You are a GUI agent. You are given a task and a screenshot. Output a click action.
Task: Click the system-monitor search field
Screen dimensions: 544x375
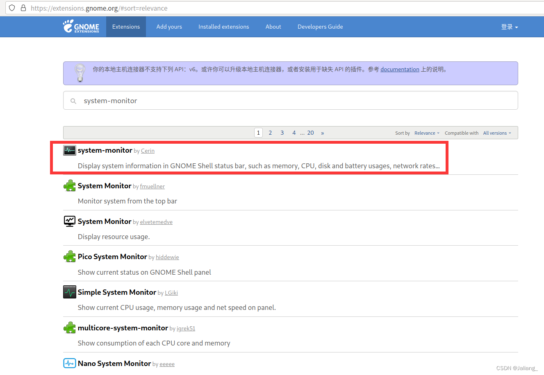[290, 100]
